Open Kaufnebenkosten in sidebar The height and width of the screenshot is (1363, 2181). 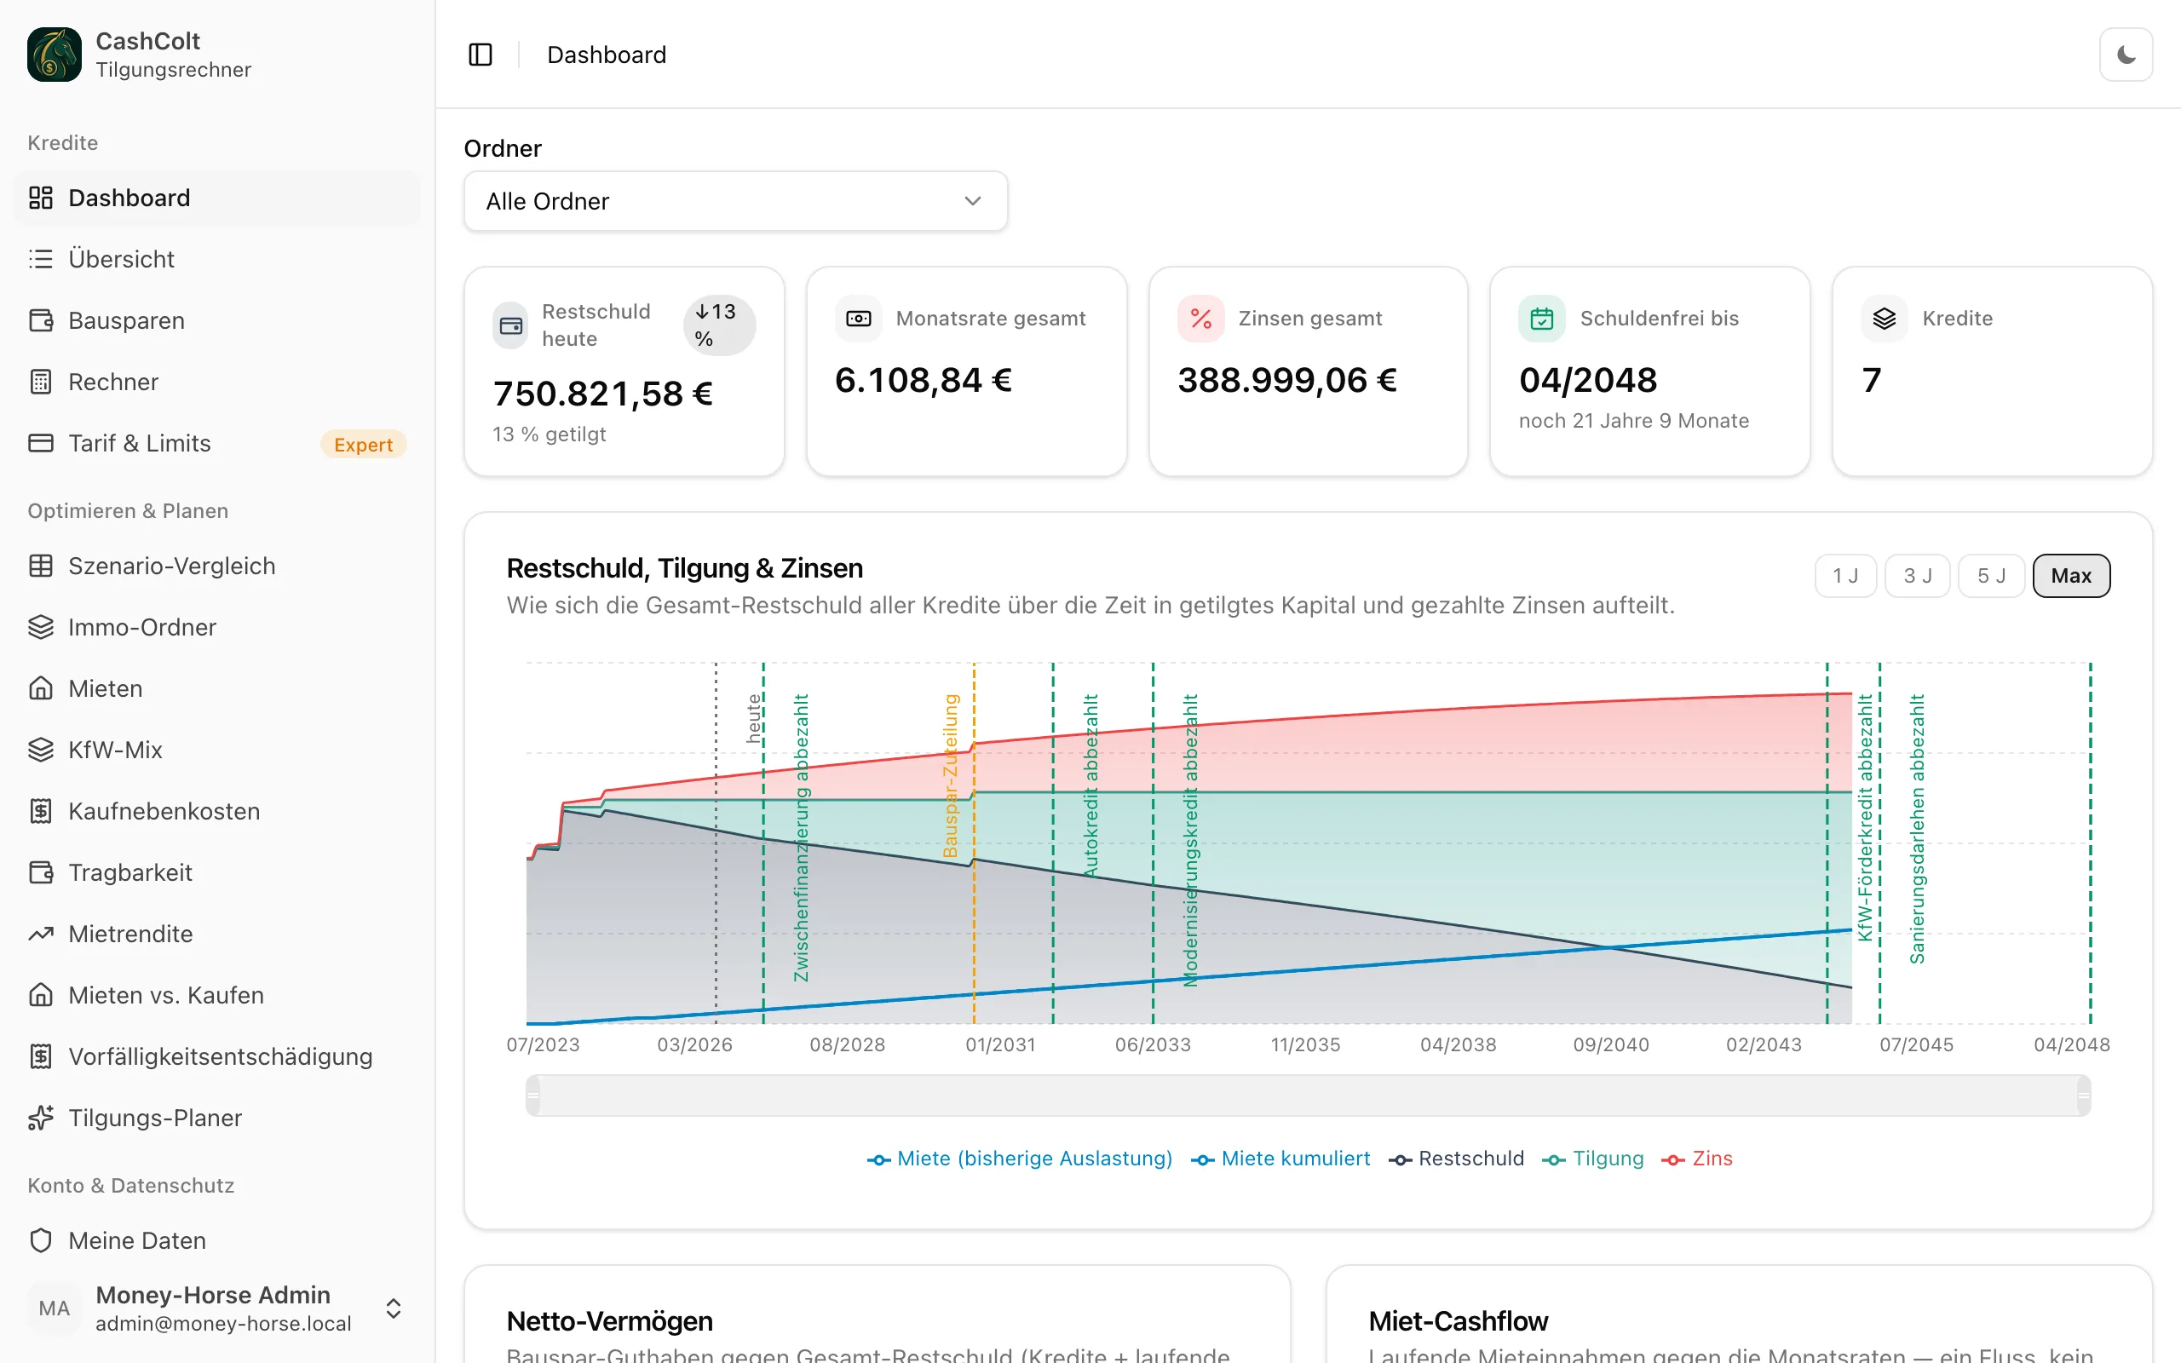[x=216, y=810]
